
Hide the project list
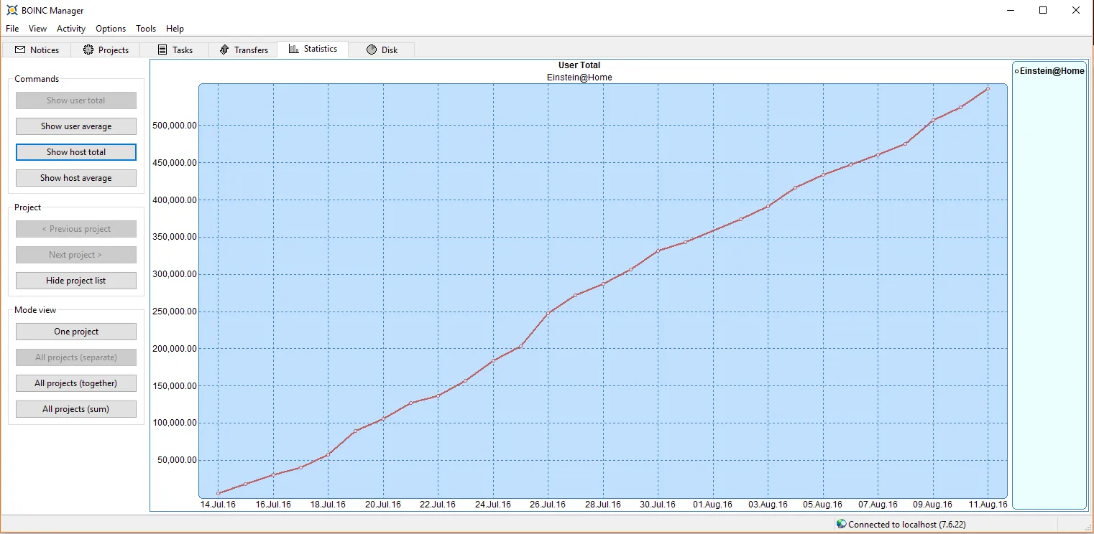(75, 280)
